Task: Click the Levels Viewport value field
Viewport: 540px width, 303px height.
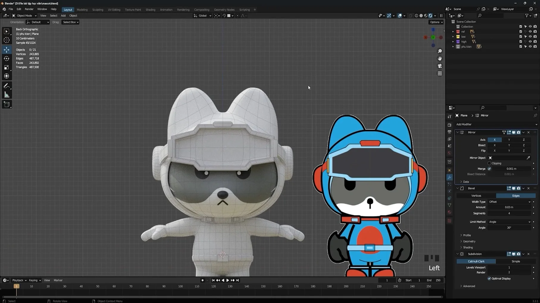Action: click(x=509, y=267)
